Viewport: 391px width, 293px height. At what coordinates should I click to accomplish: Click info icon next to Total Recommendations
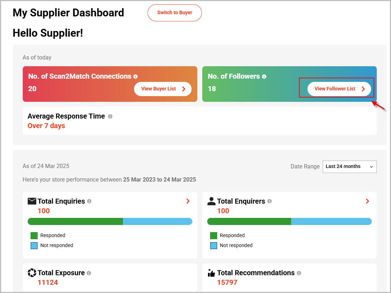(x=299, y=273)
